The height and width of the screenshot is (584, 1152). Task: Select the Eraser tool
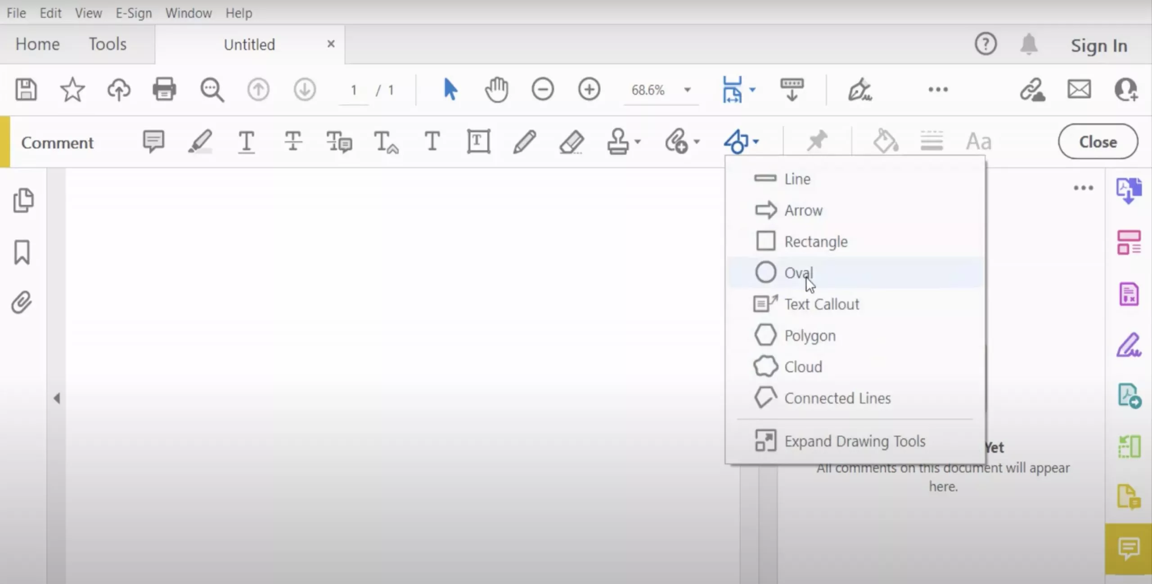pos(572,141)
